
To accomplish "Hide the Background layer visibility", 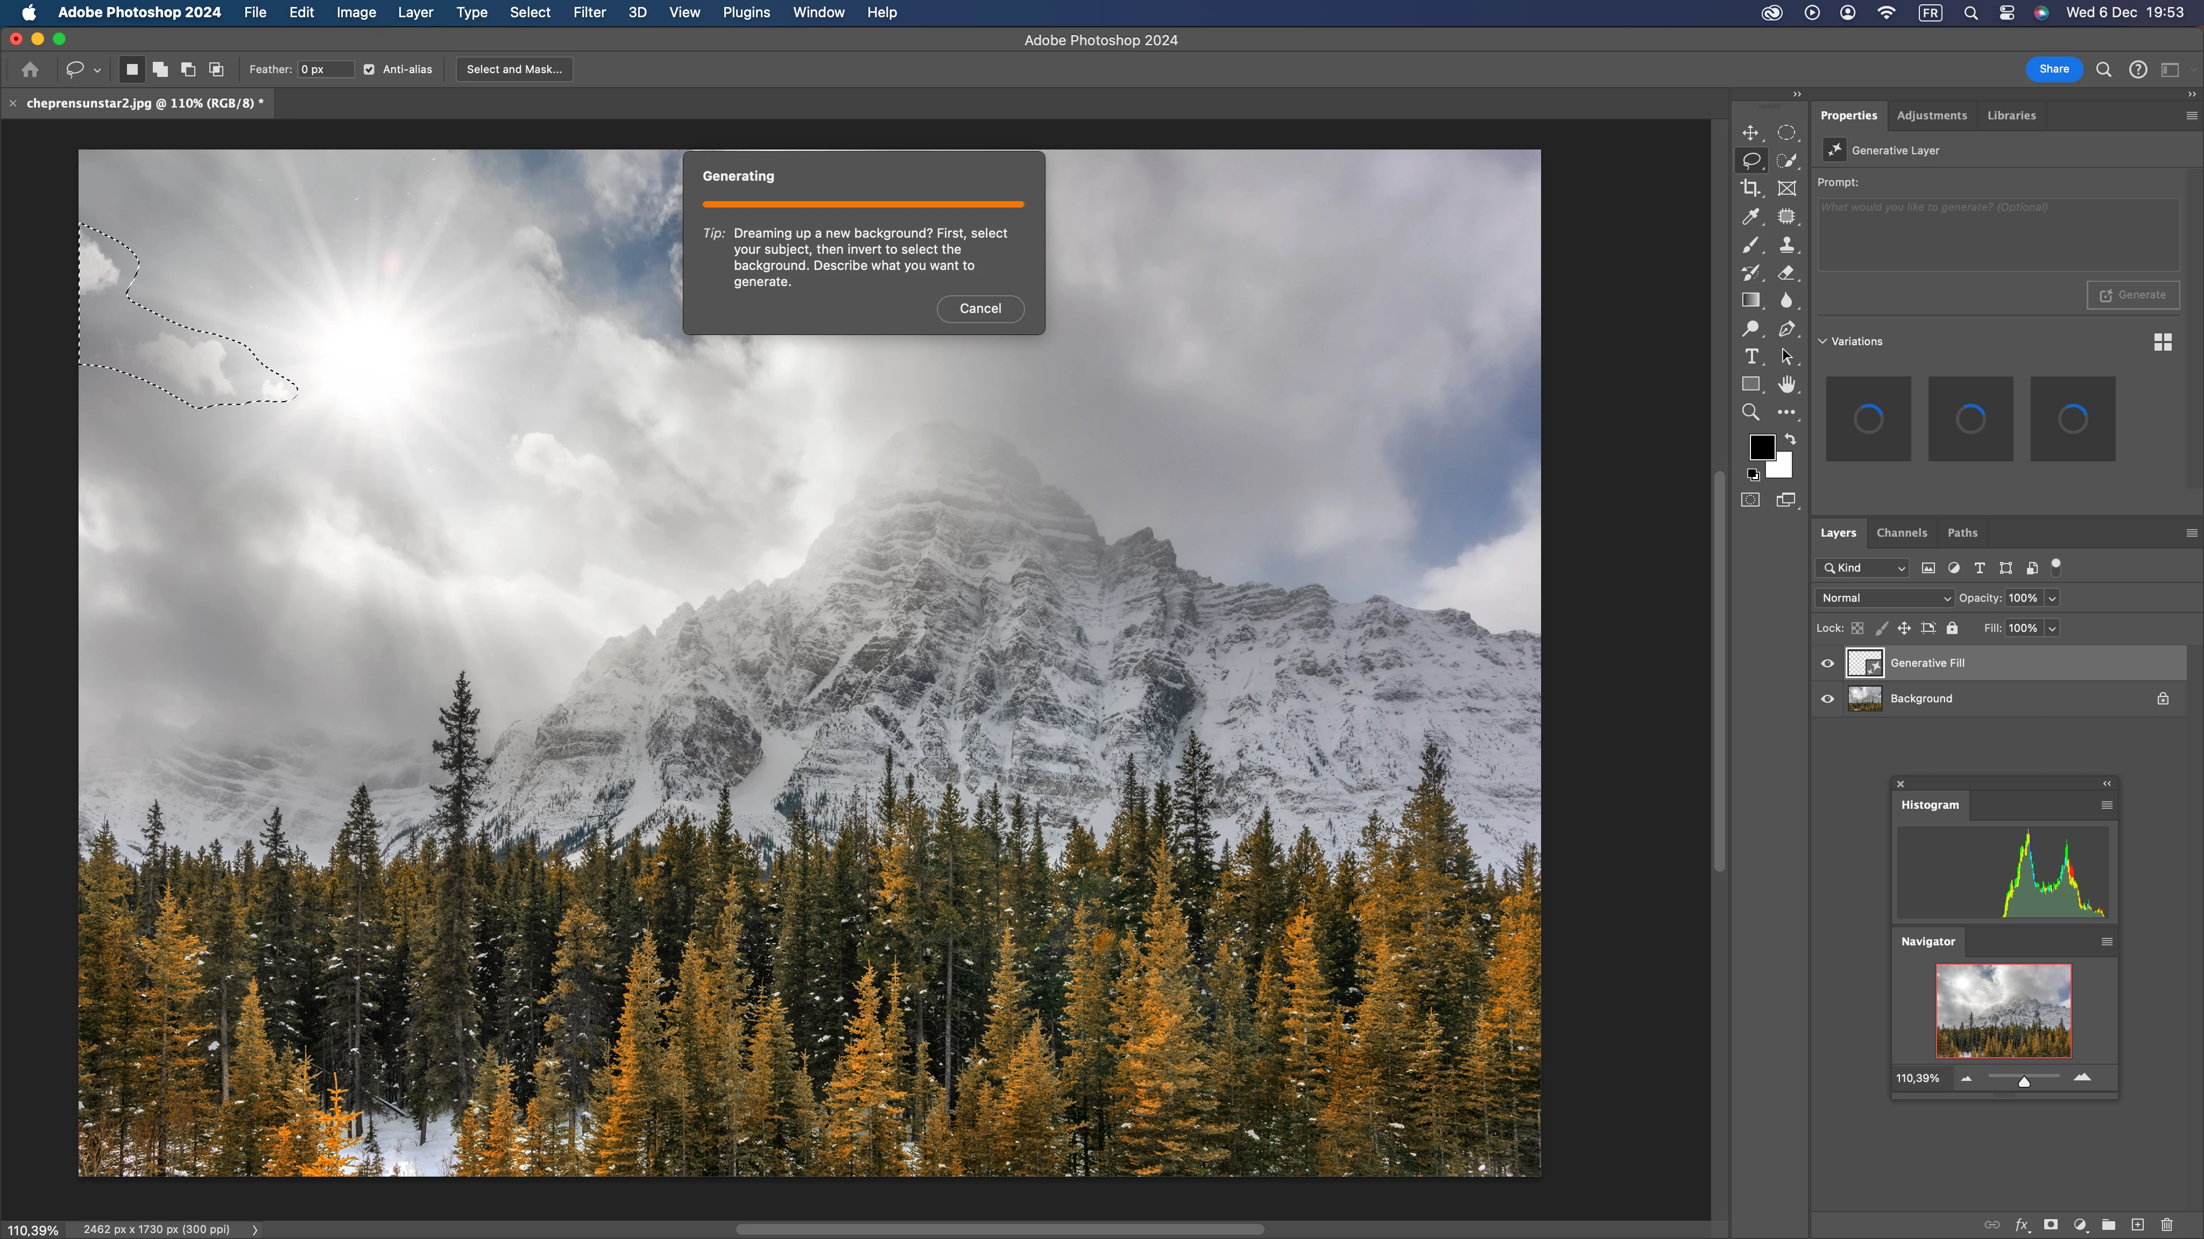I will [1827, 699].
